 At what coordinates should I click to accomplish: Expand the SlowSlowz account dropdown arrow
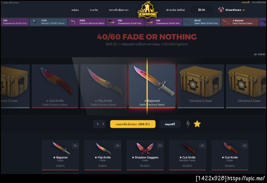[244, 10]
